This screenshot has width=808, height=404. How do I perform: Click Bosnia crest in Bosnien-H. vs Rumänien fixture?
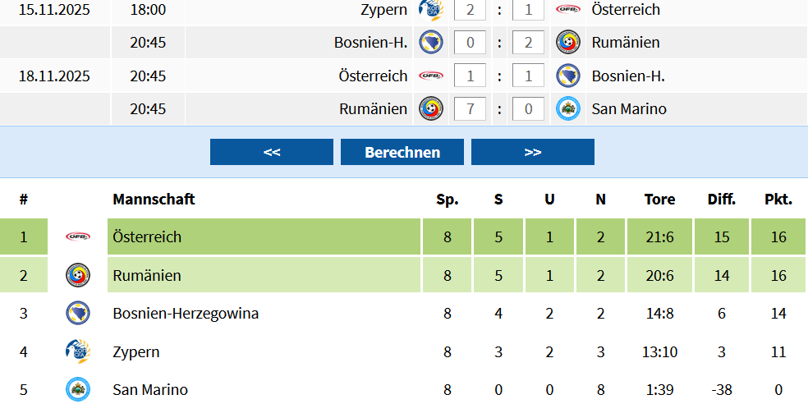(431, 42)
